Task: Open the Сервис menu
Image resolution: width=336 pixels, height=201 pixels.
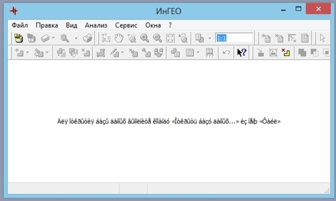Action: point(126,25)
